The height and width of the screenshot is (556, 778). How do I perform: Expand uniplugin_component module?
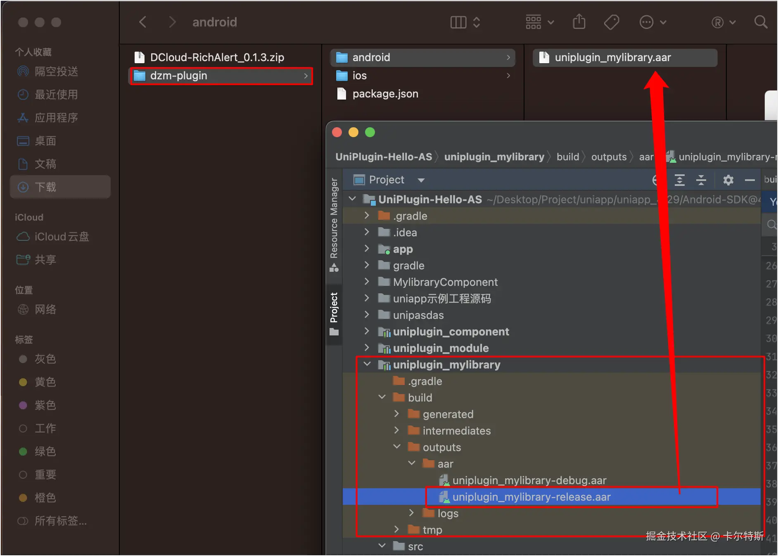tap(367, 331)
